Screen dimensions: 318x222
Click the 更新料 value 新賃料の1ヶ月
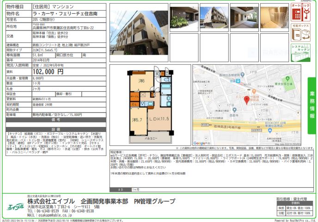42,99
